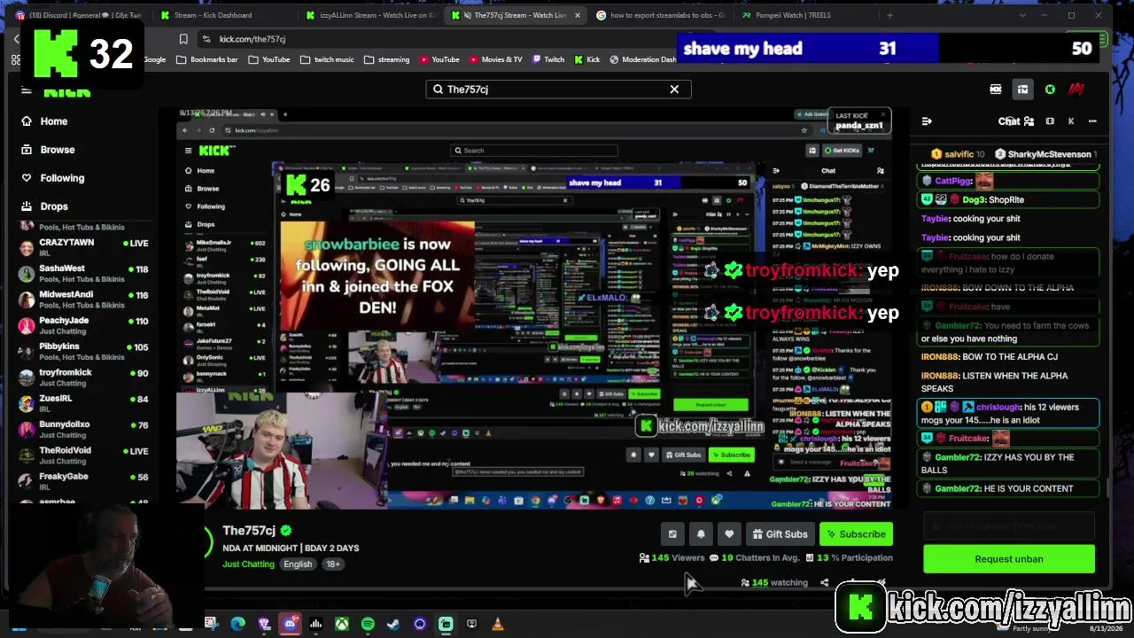The image size is (1134, 638).
Task: Open Microsoft Edge from the taskbar
Action: 237,624
